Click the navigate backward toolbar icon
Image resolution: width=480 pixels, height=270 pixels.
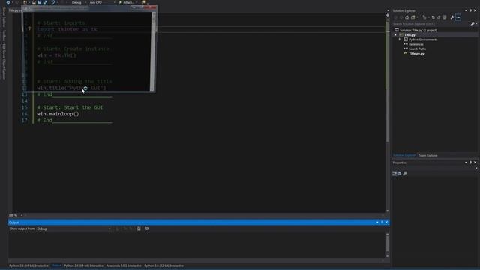(8, 2)
